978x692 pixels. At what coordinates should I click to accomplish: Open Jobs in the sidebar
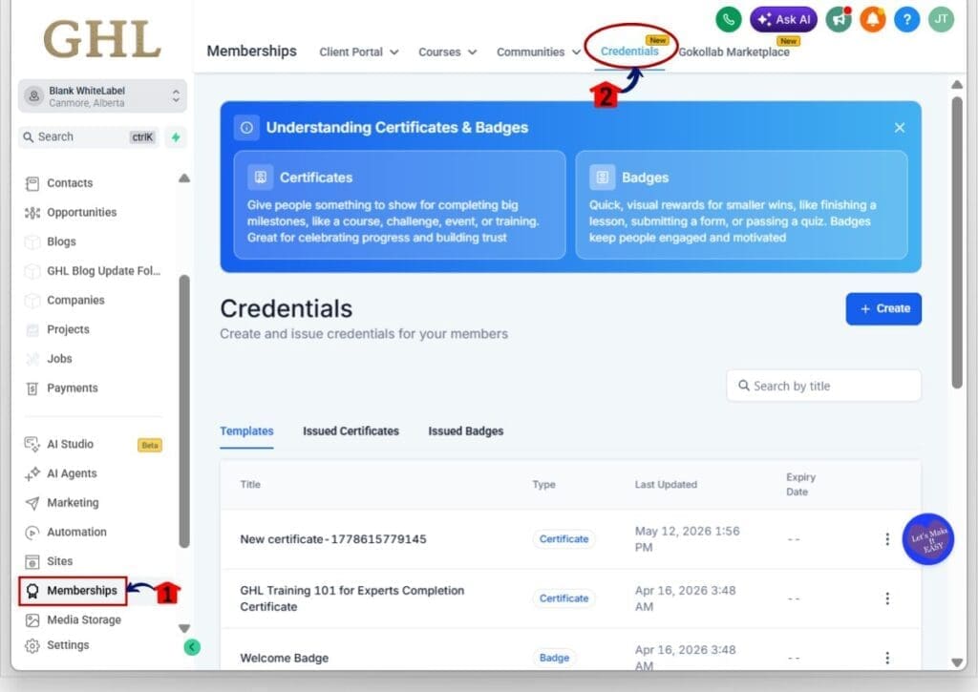(59, 359)
